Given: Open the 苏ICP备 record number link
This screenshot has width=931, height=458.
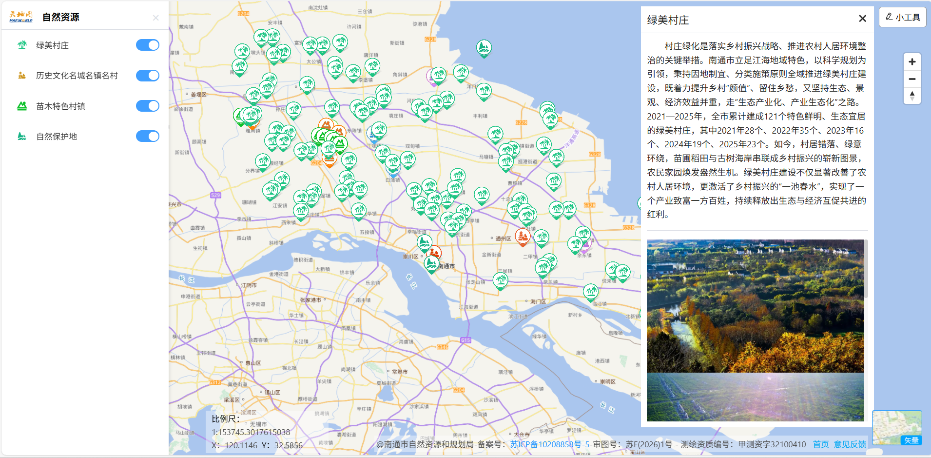Looking at the screenshot, I should pos(550,444).
